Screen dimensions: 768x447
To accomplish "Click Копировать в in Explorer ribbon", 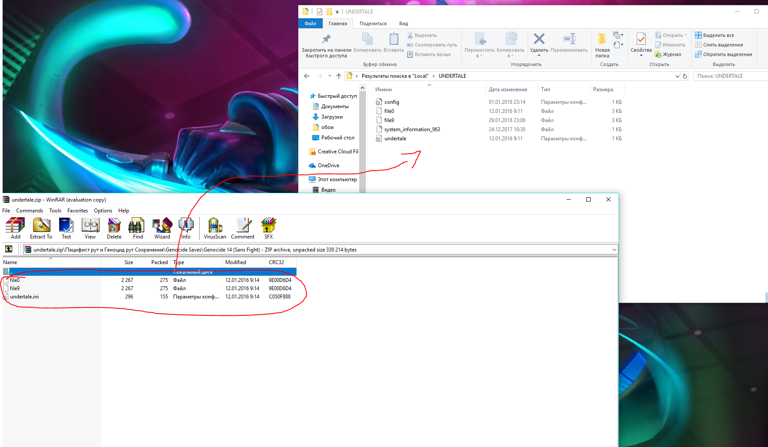I will coord(511,45).
